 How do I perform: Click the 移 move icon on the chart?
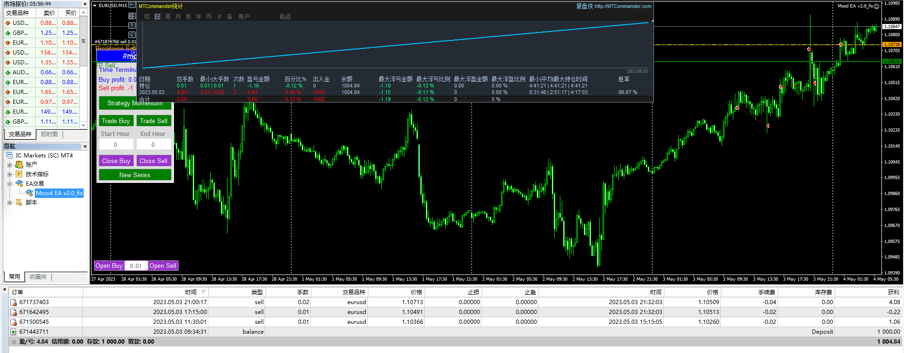(132, 16)
